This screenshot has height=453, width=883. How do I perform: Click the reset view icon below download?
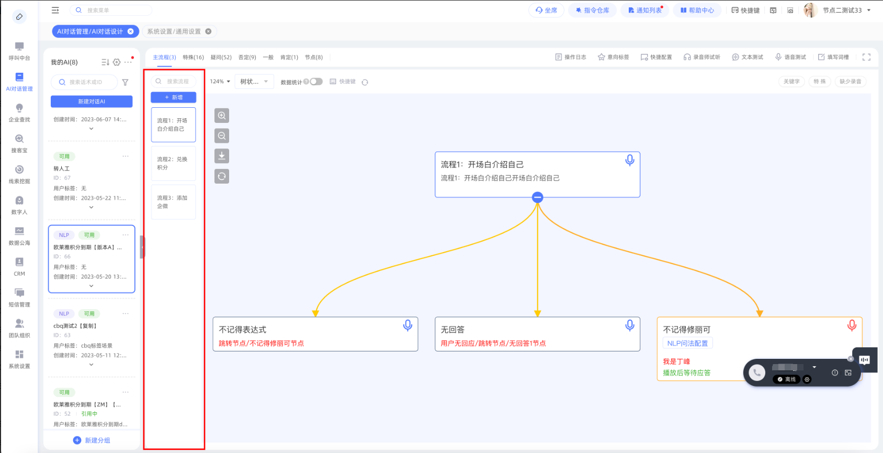point(222,176)
